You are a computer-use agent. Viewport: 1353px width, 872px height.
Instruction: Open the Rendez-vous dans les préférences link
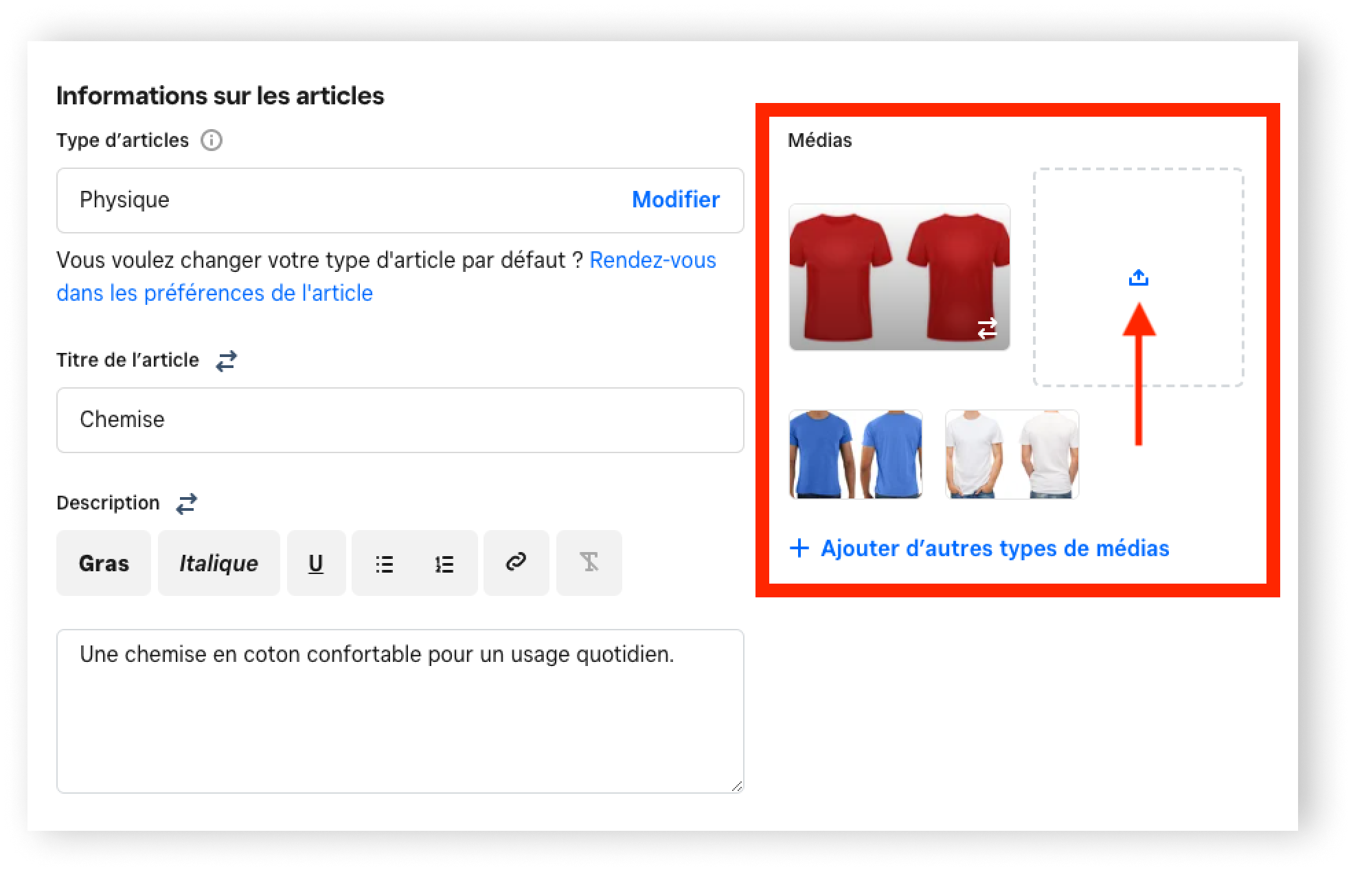pos(652,260)
